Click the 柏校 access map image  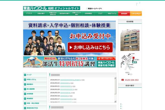tap(130, 62)
